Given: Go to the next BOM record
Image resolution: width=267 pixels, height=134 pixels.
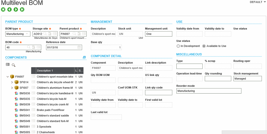Looking at the screenshot, I should pos(16,9).
